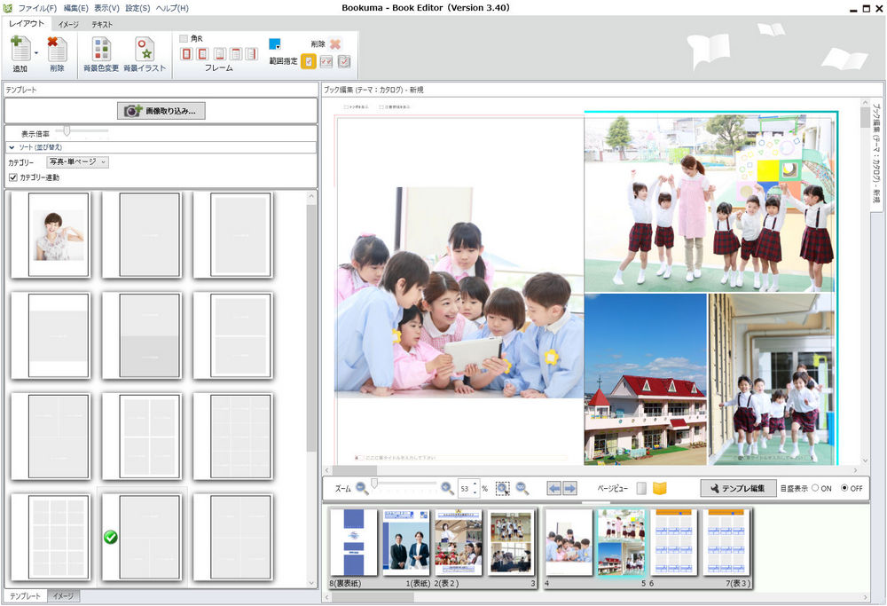
Task: Uncheck カテゴリー連動 checkbox
Action: (x=13, y=177)
